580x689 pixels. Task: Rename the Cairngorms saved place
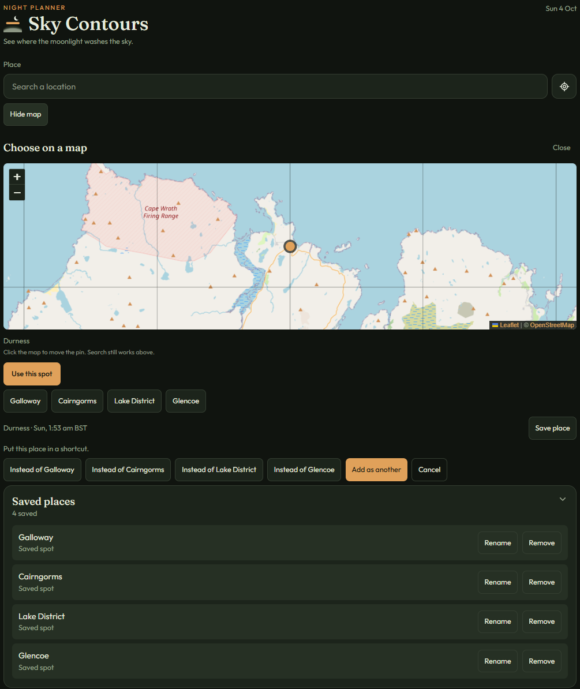pos(497,582)
